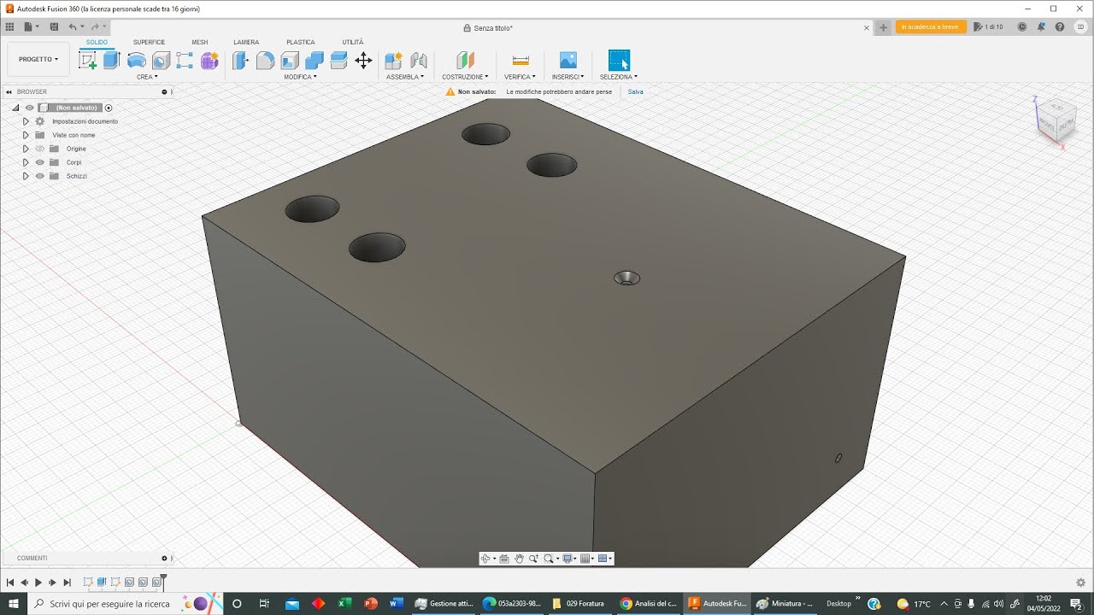Click the Look At icon
1094x615 pixels.
(504, 559)
